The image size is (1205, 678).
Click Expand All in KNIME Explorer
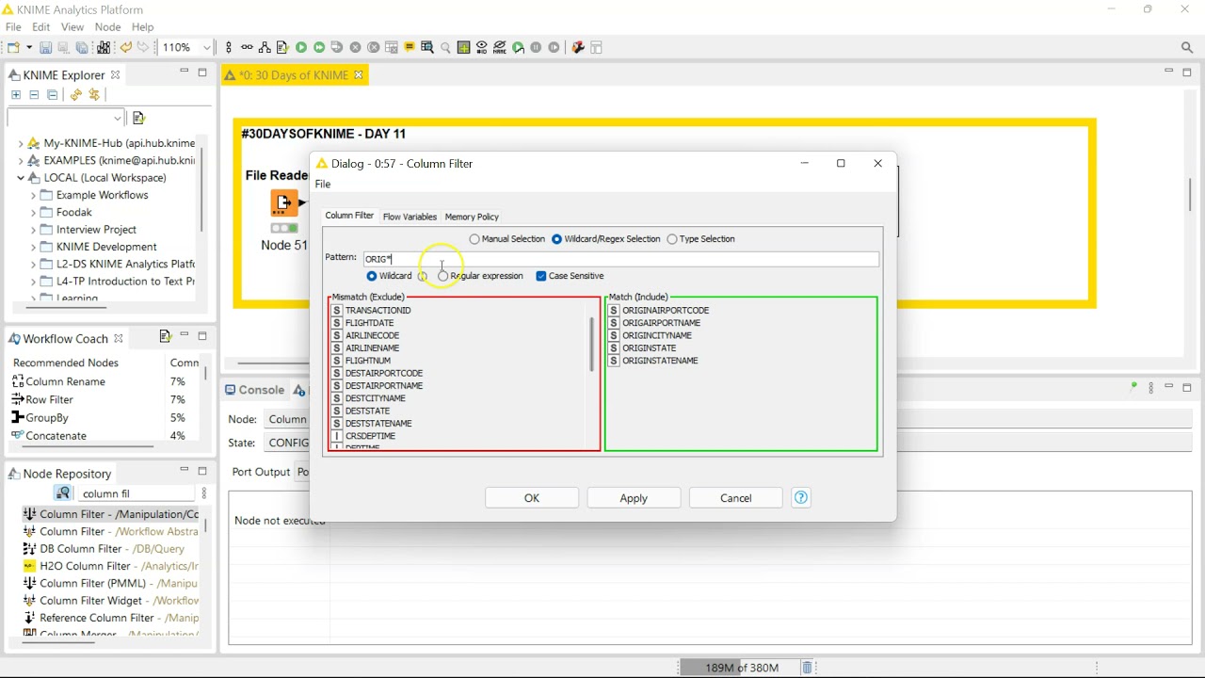tap(16, 95)
